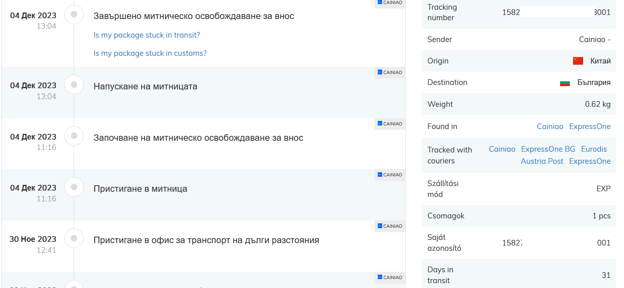Screen dimensions: 624x288
Task: Click the date '30 Ное 2023'
Action: tap(33, 239)
